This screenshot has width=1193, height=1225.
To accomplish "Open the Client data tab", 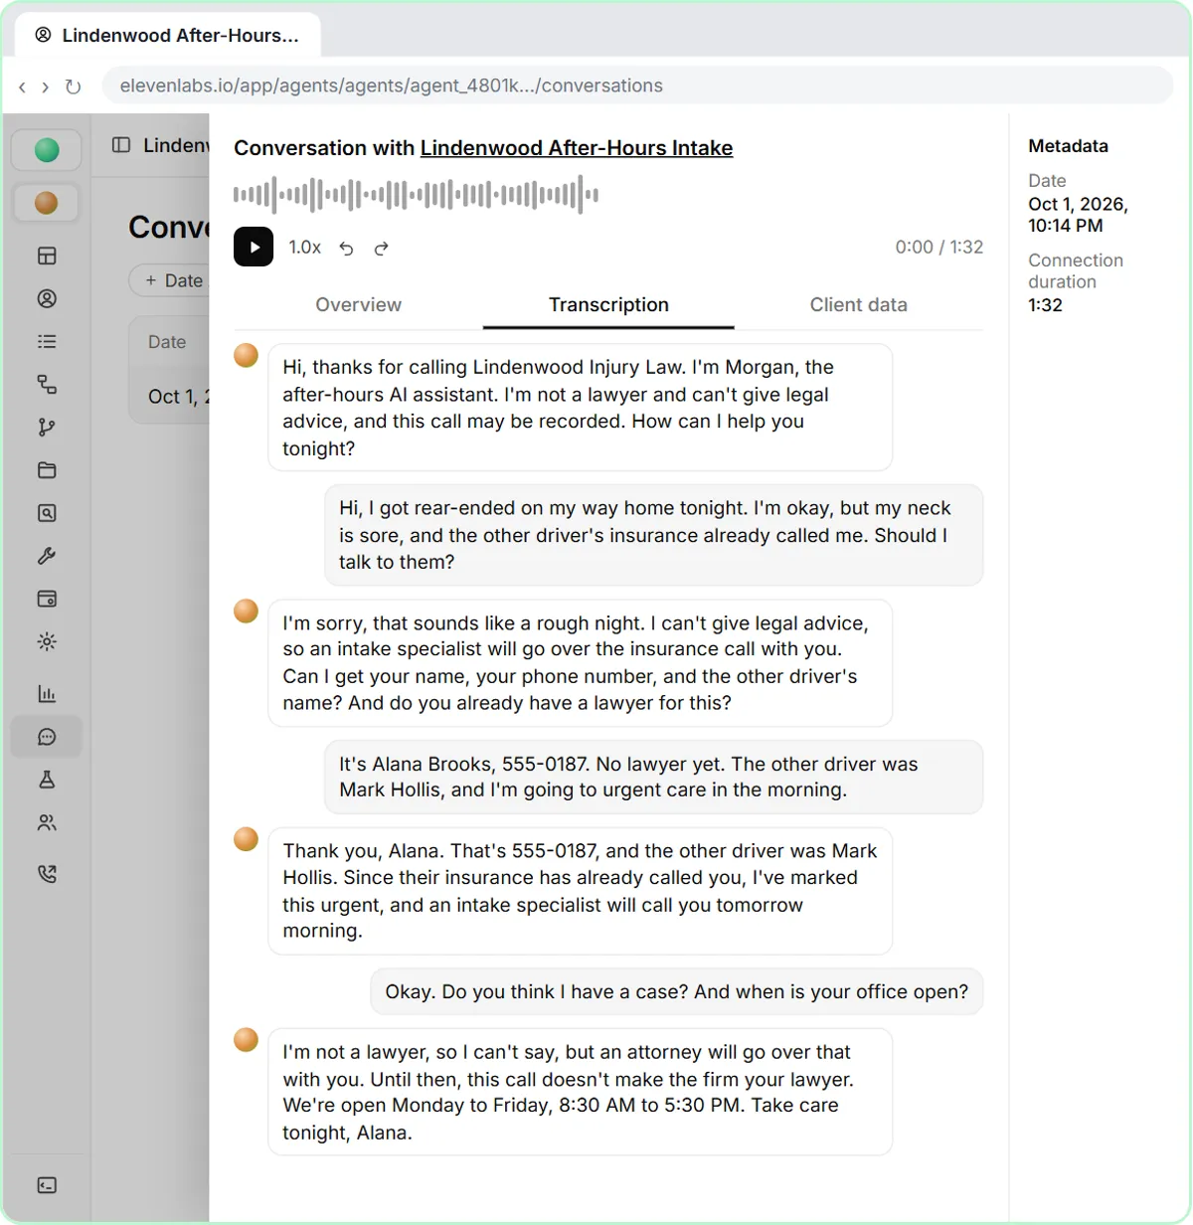I will (x=858, y=305).
